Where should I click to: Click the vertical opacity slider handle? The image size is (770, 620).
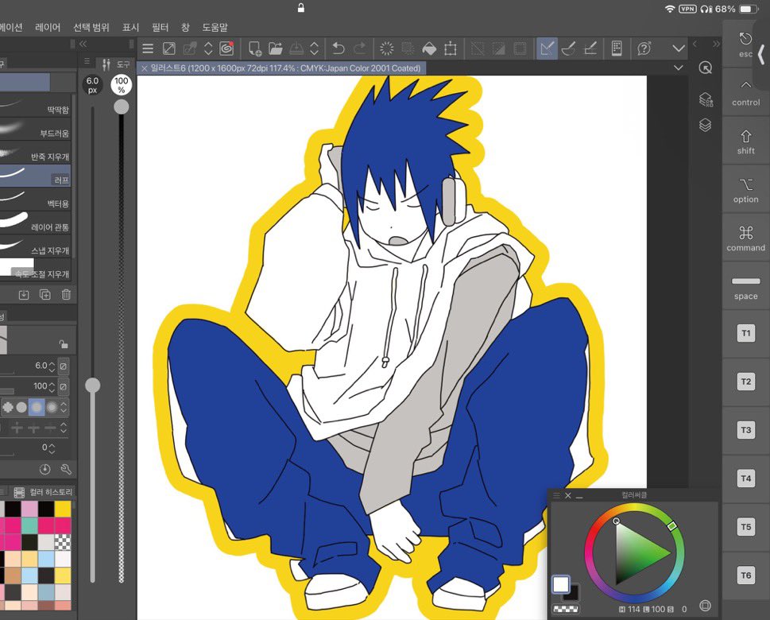pyautogui.click(x=122, y=107)
